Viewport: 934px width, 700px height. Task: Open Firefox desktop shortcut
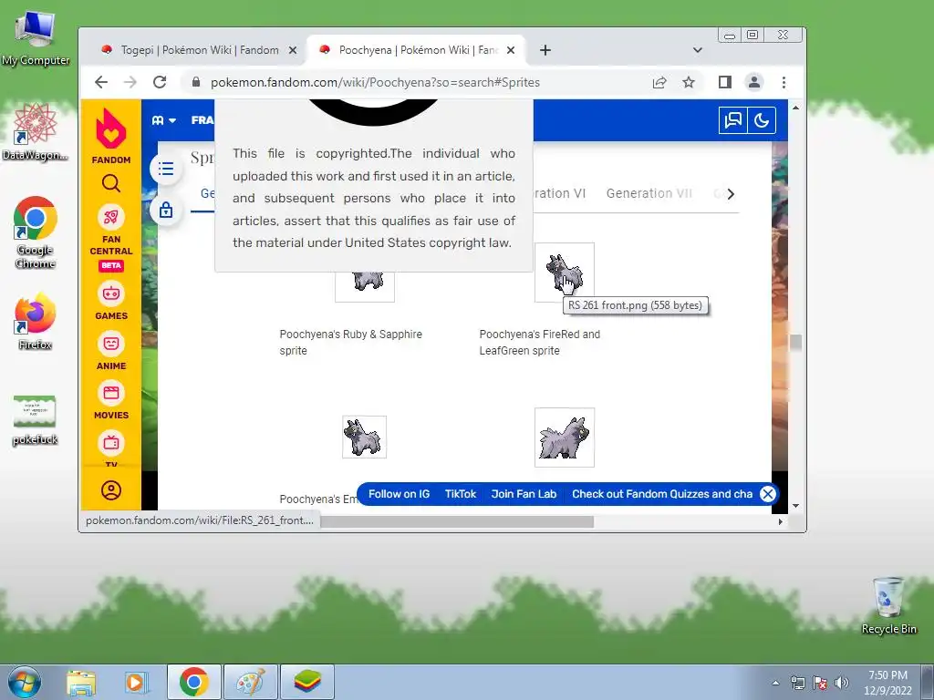[36, 322]
